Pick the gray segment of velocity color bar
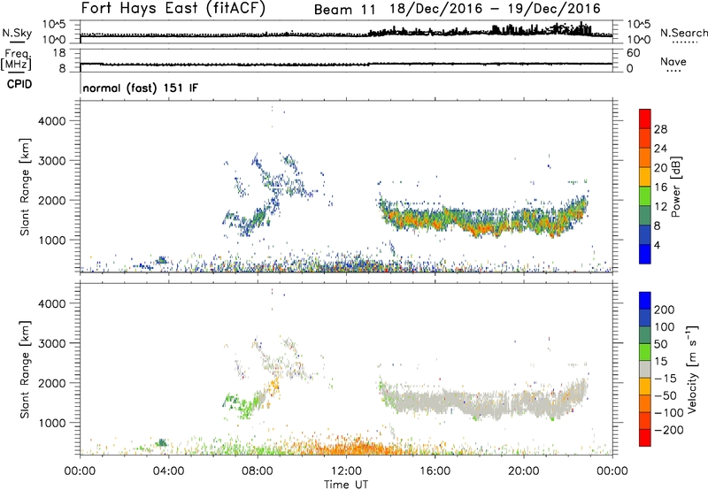Viewport: 708px width, 490px height. [x=645, y=370]
